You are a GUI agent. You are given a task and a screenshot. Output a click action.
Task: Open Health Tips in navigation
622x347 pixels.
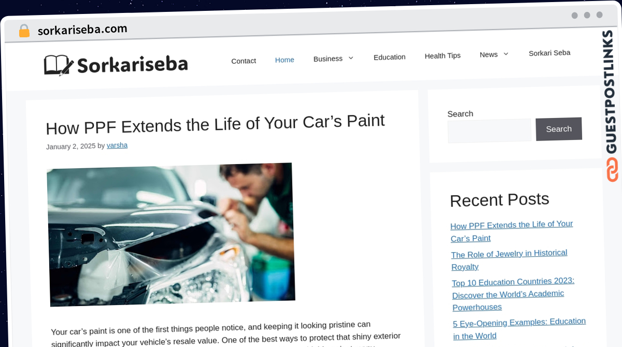click(443, 55)
